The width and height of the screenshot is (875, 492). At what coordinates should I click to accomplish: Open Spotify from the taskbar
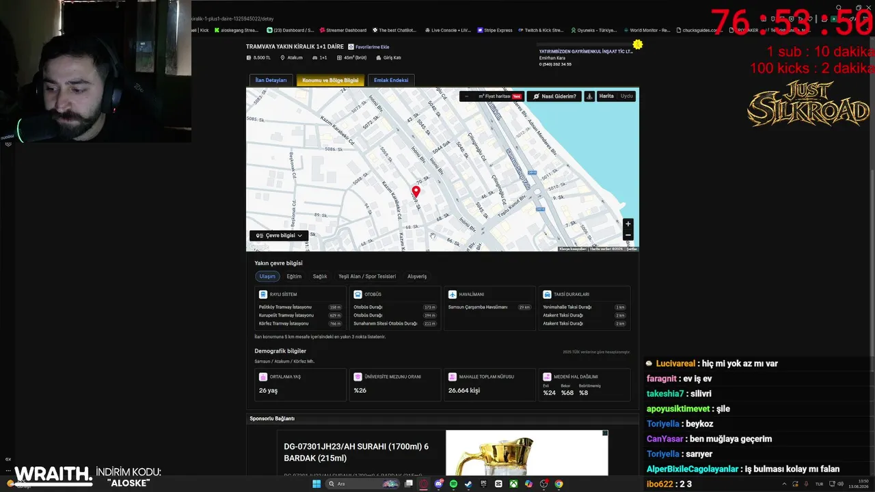(x=454, y=484)
